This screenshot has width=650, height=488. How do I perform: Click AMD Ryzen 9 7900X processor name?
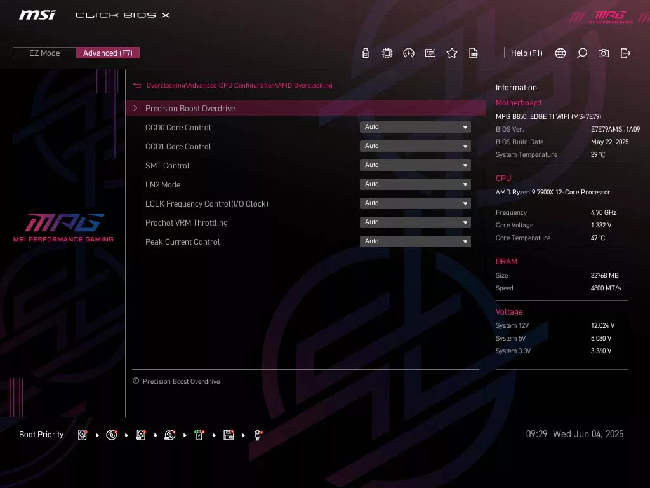[553, 192]
